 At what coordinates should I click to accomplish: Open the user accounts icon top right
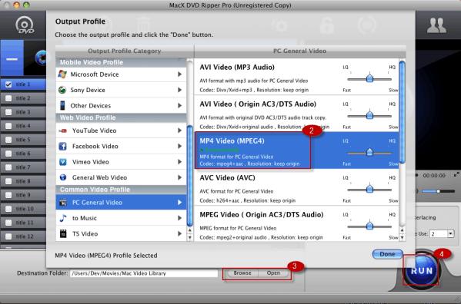[x=436, y=25]
